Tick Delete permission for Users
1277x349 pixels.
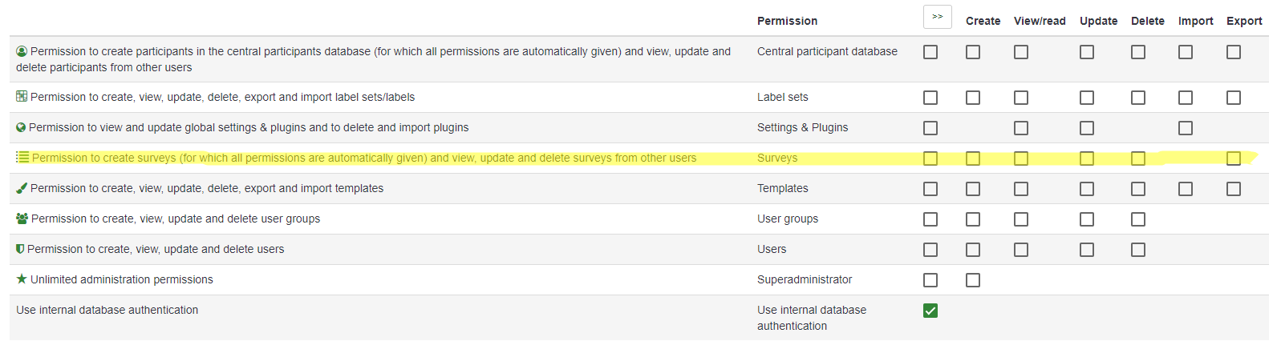(x=1138, y=250)
